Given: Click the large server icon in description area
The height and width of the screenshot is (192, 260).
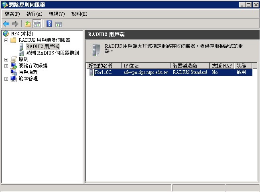Looking at the screenshot, I should tap(96, 50).
